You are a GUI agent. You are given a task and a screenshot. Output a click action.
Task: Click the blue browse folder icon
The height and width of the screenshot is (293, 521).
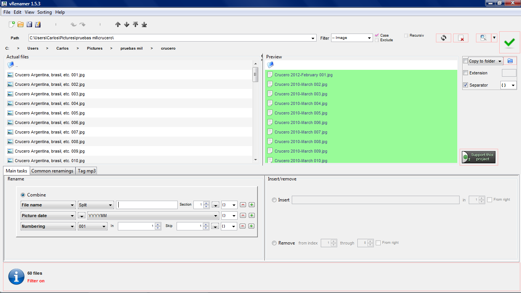(x=510, y=61)
